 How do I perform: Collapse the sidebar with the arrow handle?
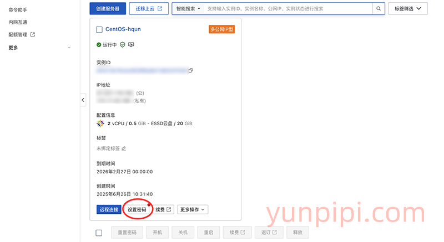tap(83, 100)
